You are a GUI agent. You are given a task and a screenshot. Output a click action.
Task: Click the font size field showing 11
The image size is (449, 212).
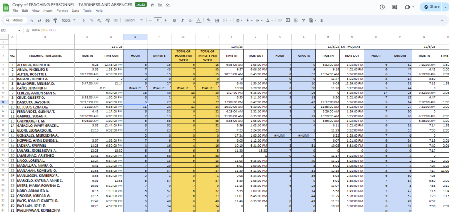click(x=158, y=20)
